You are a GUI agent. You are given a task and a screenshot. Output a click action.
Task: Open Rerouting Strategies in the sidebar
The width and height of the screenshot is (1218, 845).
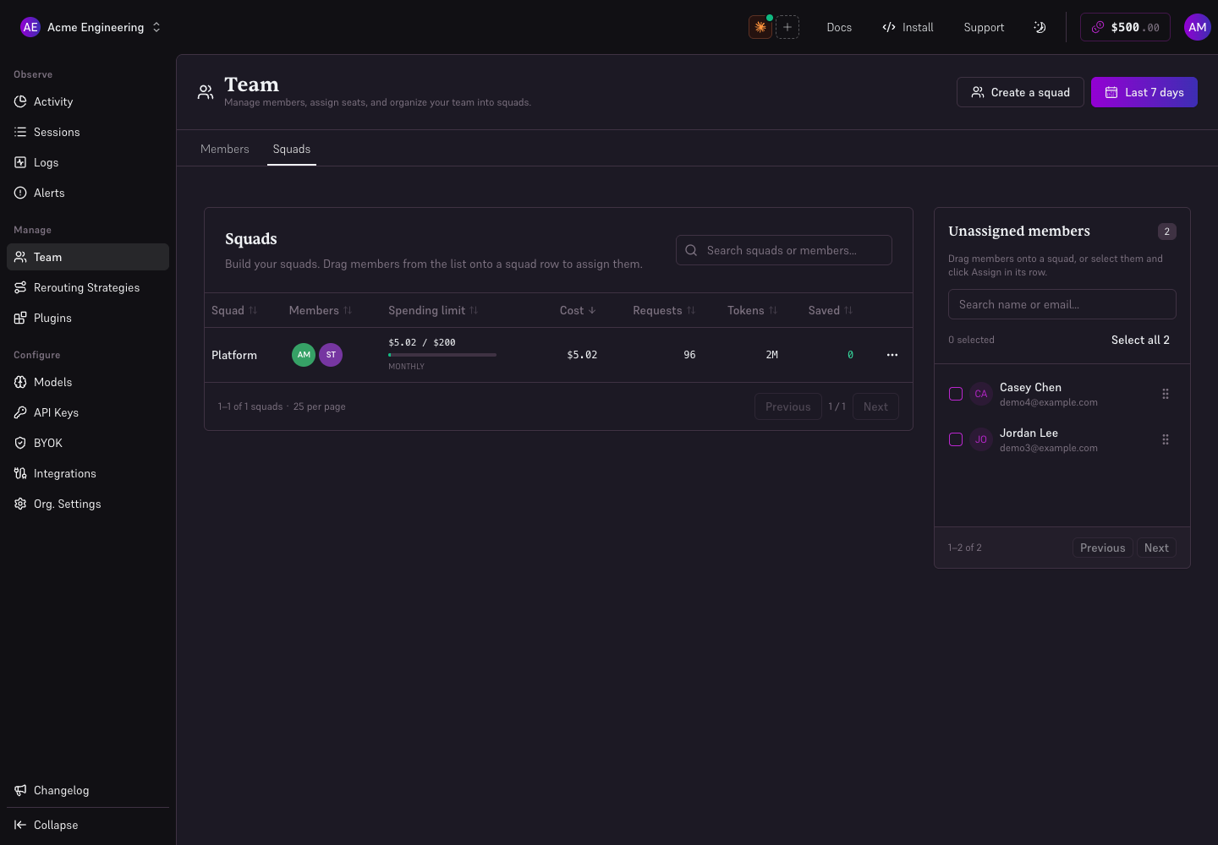(x=88, y=287)
